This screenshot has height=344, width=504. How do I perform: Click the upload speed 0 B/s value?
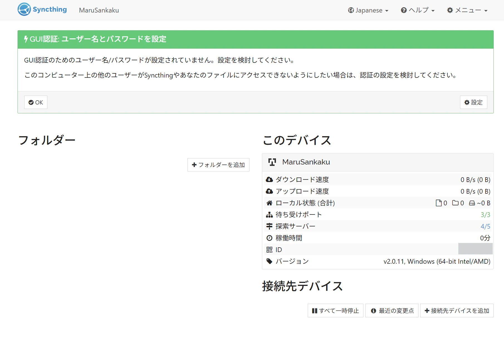tap(475, 191)
